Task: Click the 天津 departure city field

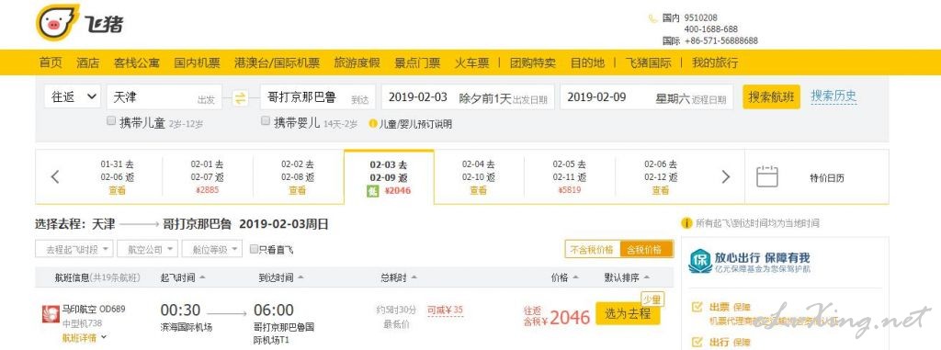Action: coord(164,96)
